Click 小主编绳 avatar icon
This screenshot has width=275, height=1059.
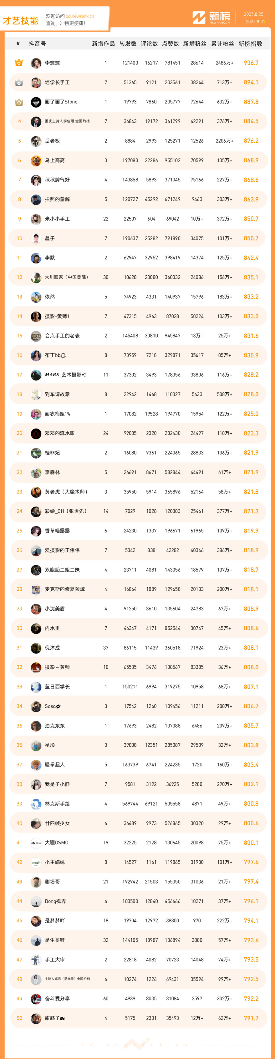[36, 862]
